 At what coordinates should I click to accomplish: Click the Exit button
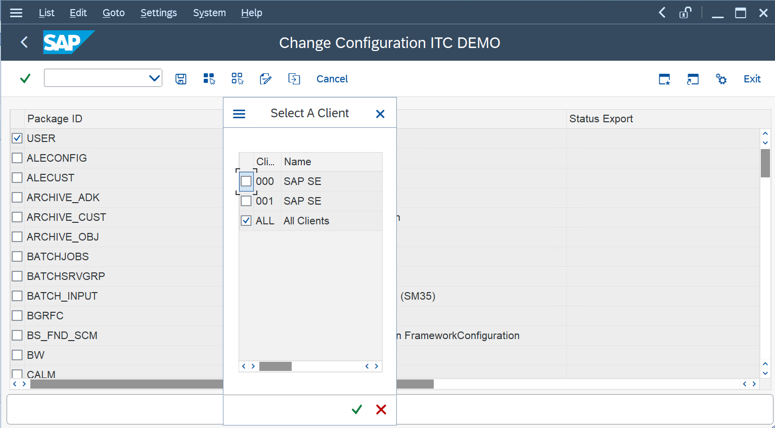tap(752, 79)
